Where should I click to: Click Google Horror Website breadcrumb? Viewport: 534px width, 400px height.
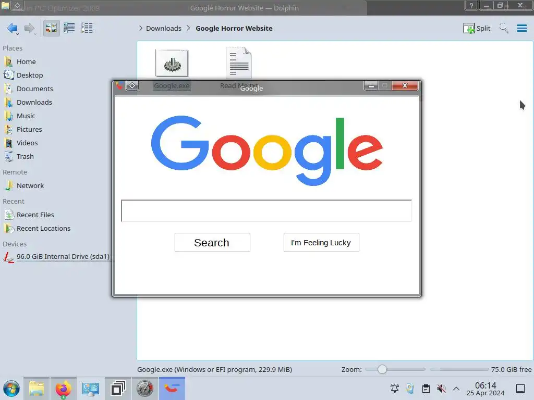click(x=234, y=28)
